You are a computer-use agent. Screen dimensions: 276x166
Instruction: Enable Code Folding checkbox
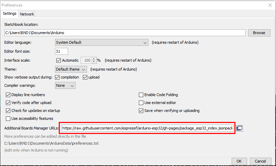coord(141,95)
